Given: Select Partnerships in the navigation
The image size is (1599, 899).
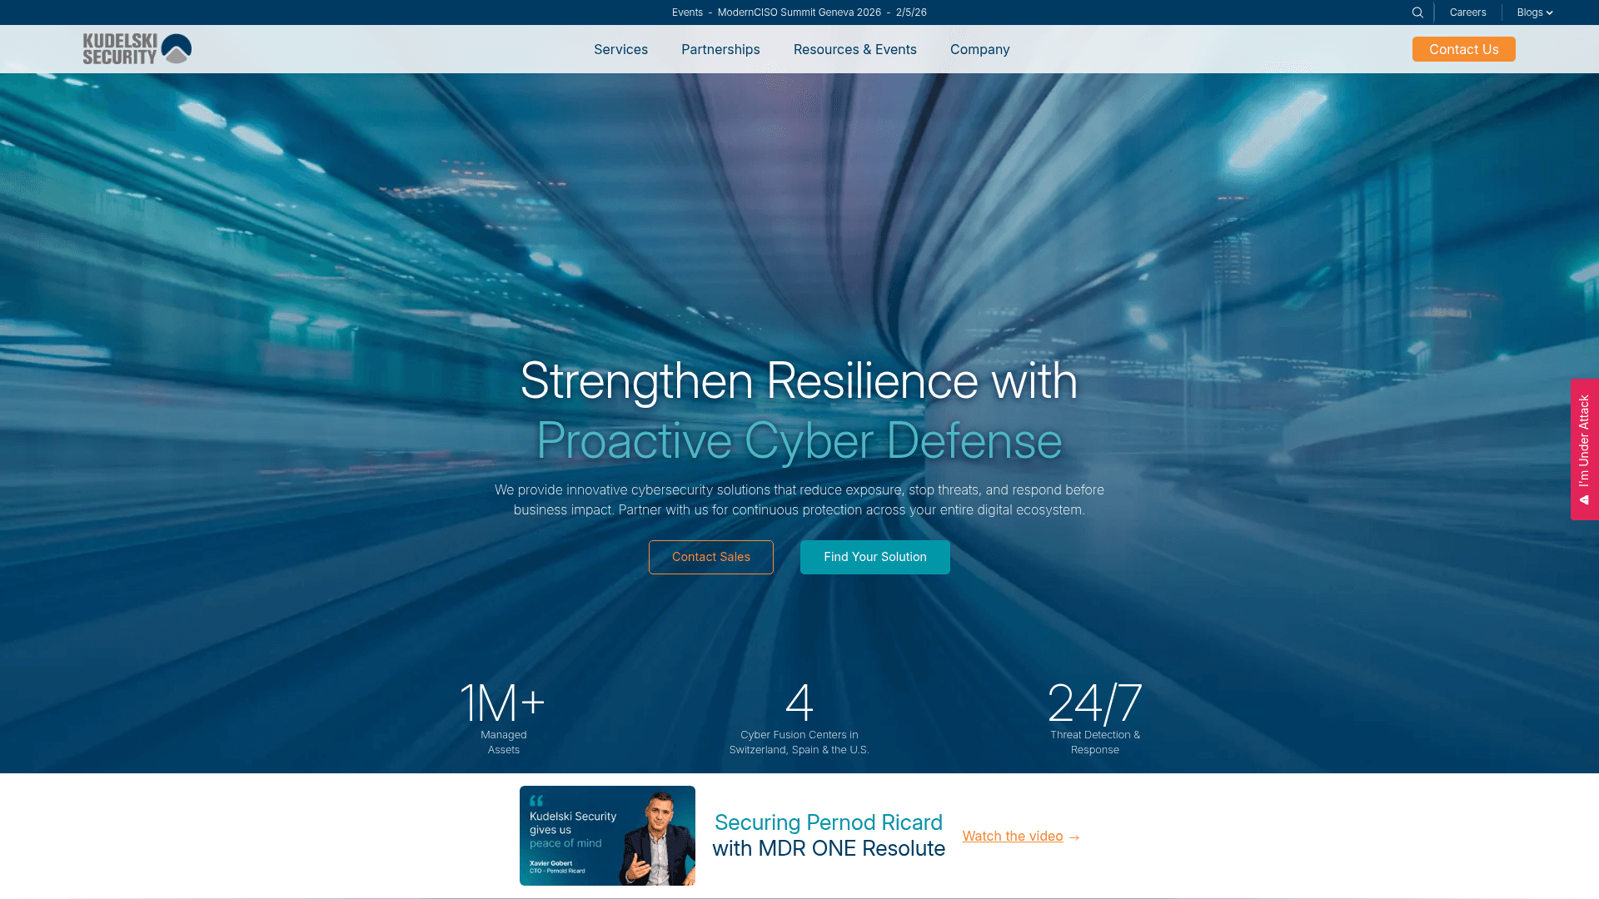Looking at the screenshot, I should click(720, 49).
